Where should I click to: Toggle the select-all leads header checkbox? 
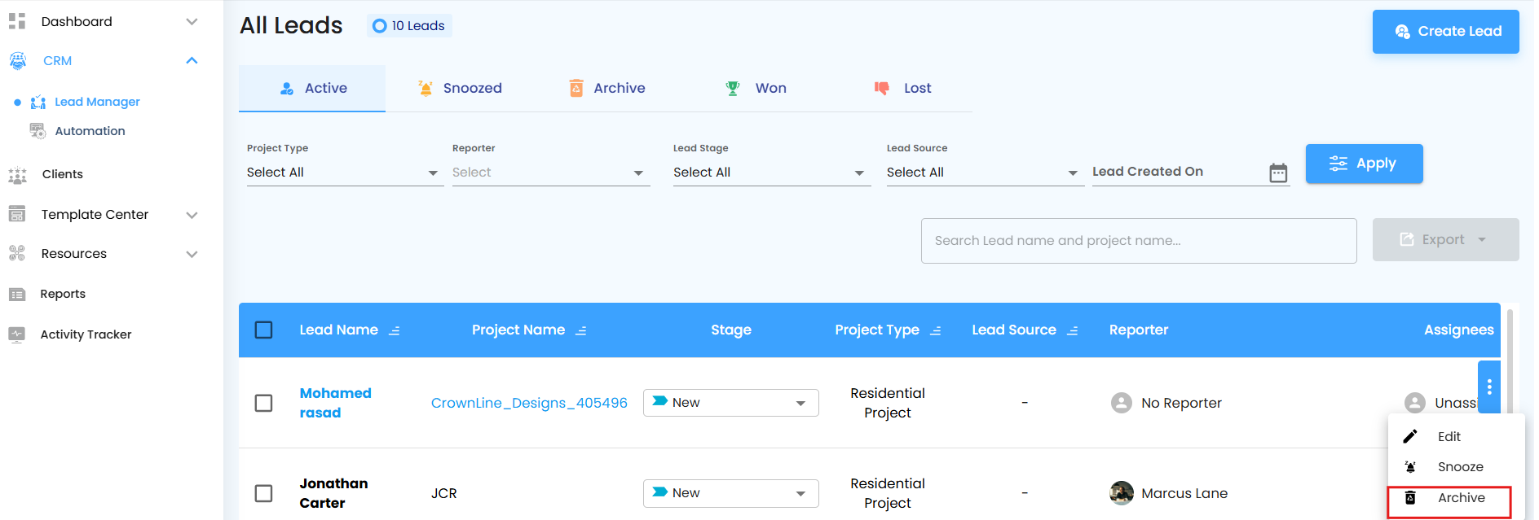point(263,330)
